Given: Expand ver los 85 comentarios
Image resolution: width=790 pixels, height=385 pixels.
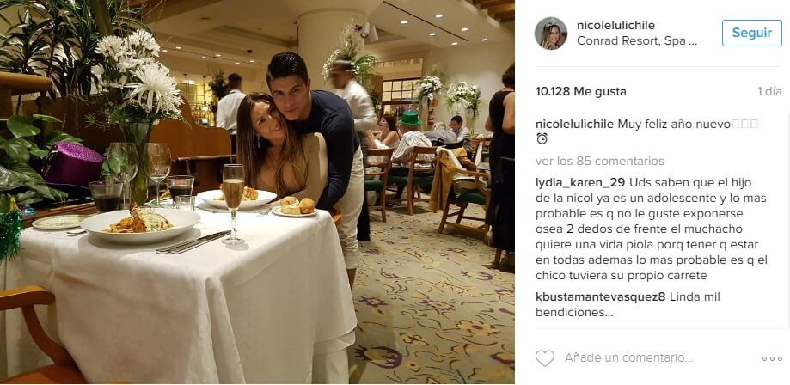Looking at the screenshot, I should coord(599,162).
